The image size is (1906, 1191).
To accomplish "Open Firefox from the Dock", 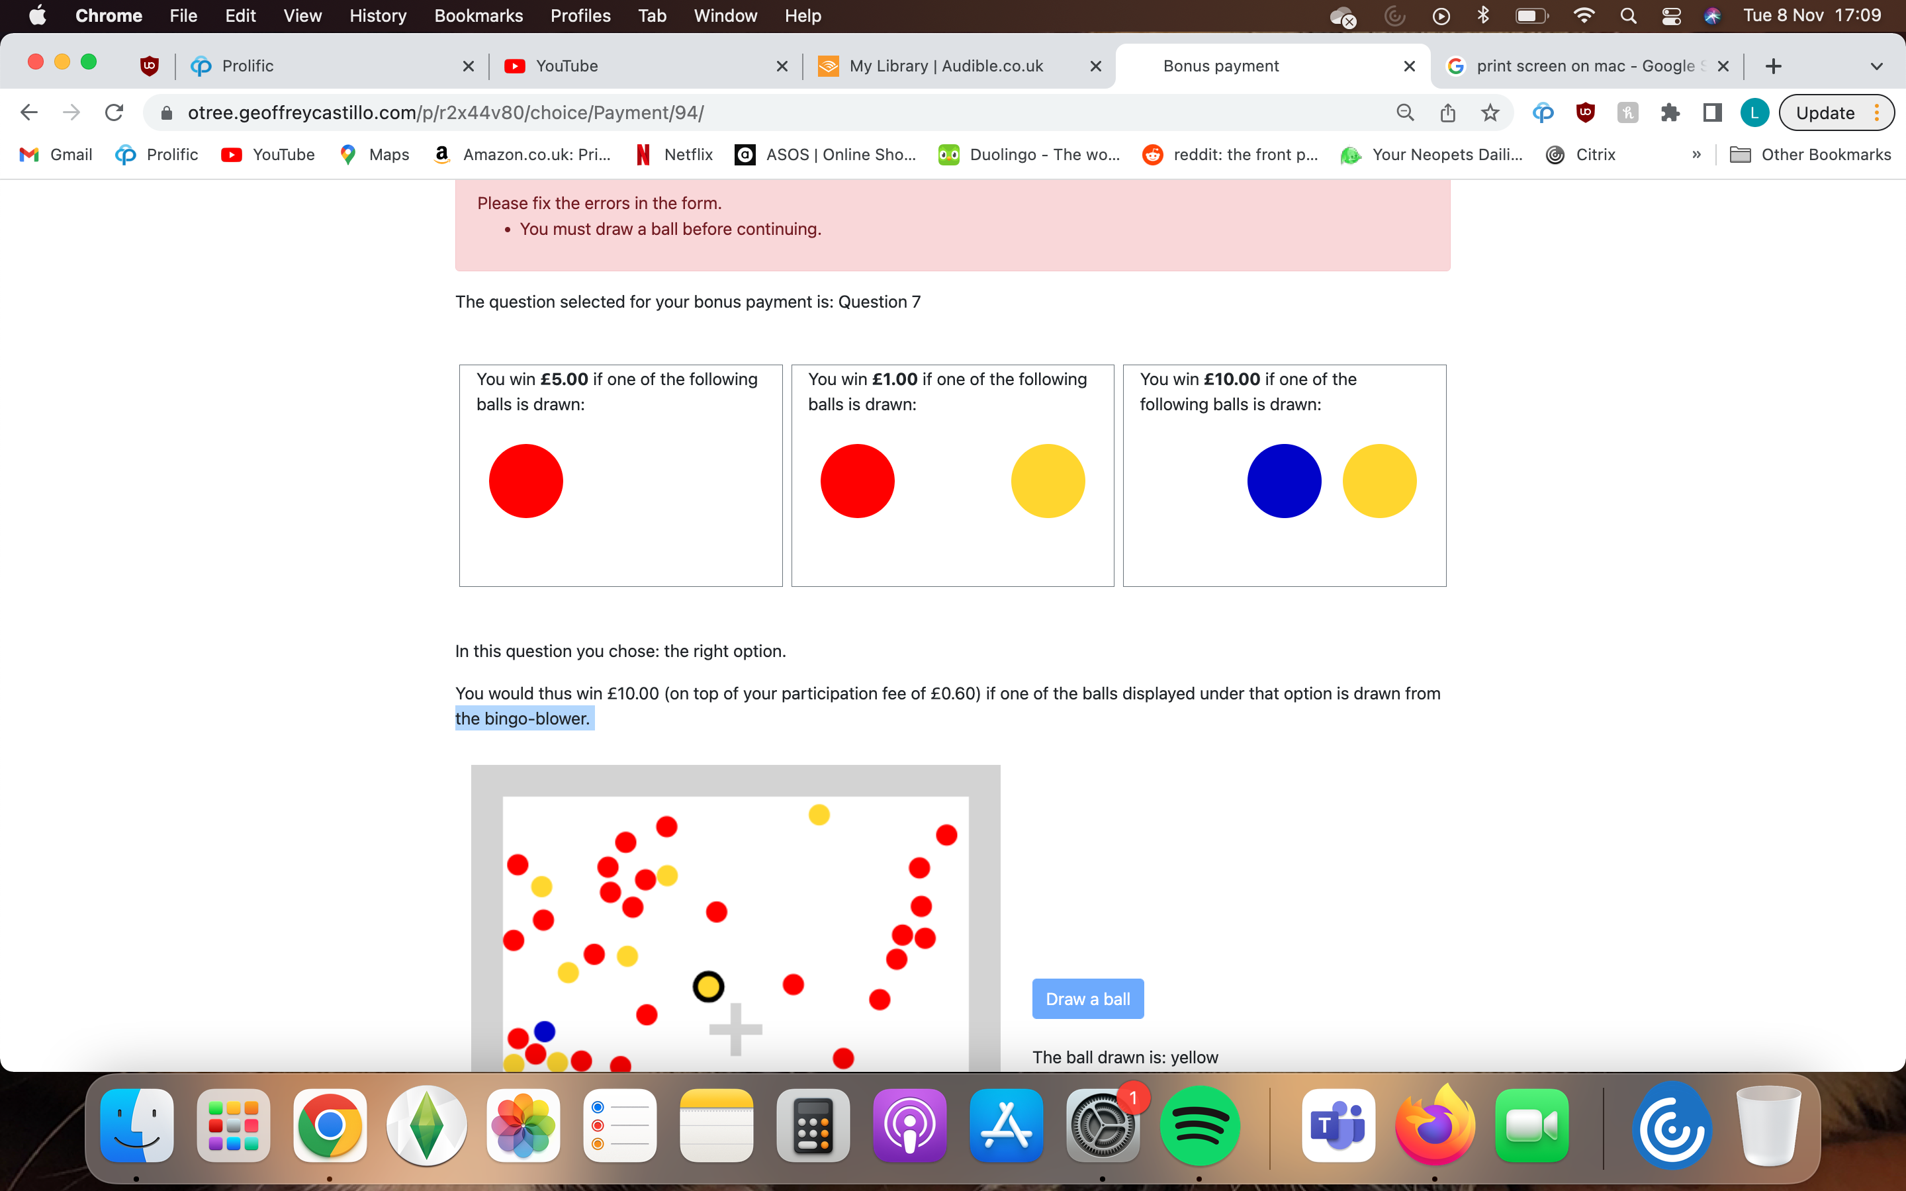I will [x=1435, y=1125].
